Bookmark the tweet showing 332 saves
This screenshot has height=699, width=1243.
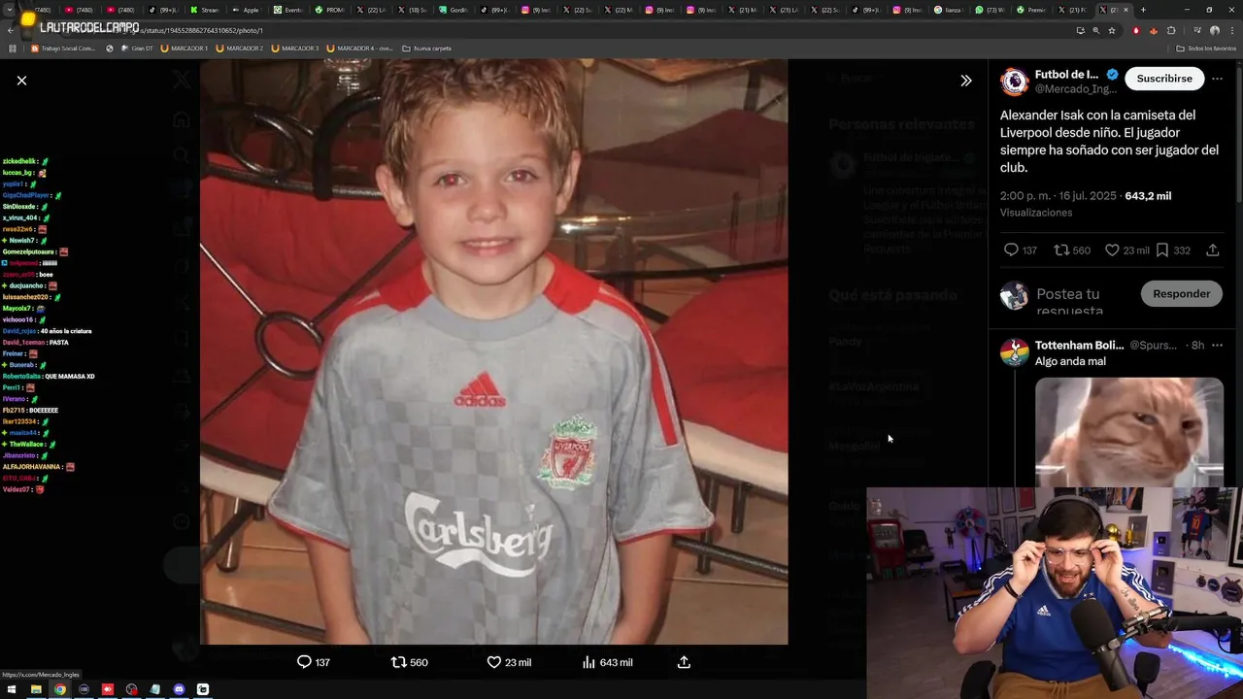pyautogui.click(x=1161, y=250)
